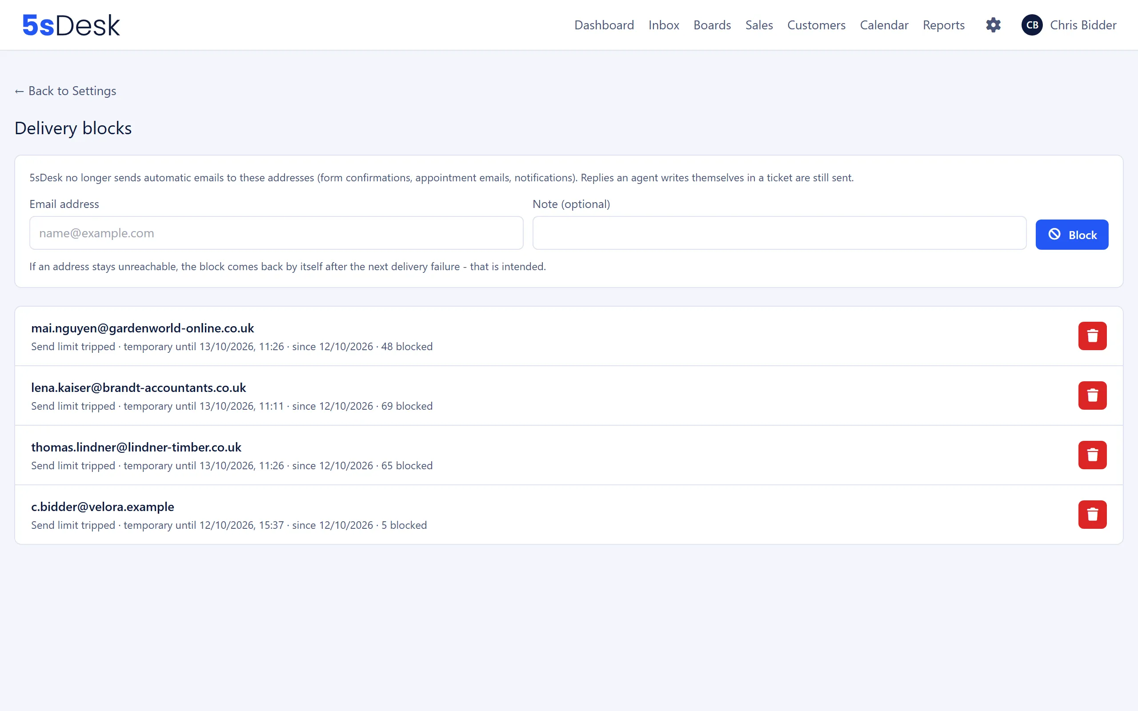The image size is (1138, 711).
Task: Click the '69 blocked' status line
Action: coord(232,406)
